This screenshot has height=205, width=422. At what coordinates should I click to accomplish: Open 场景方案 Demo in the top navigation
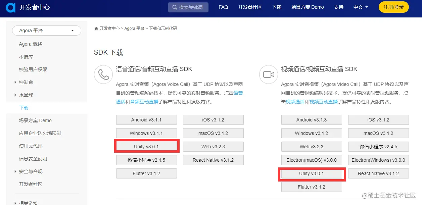tap(308, 7)
